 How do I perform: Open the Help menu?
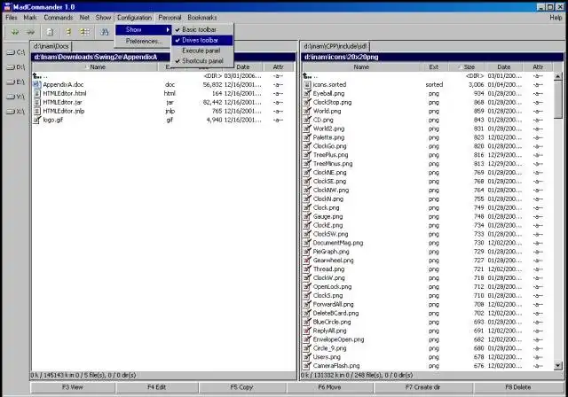556,18
